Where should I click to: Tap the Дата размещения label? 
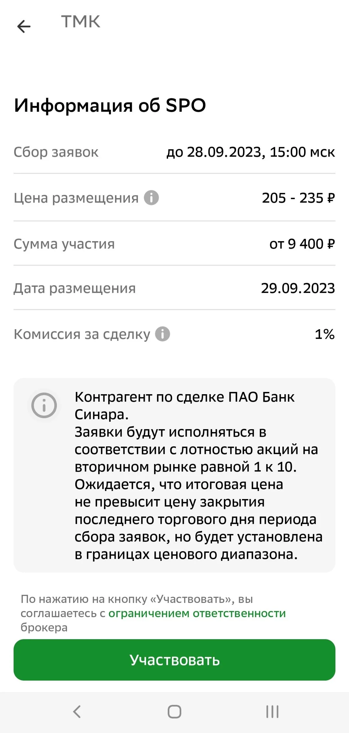75,288
